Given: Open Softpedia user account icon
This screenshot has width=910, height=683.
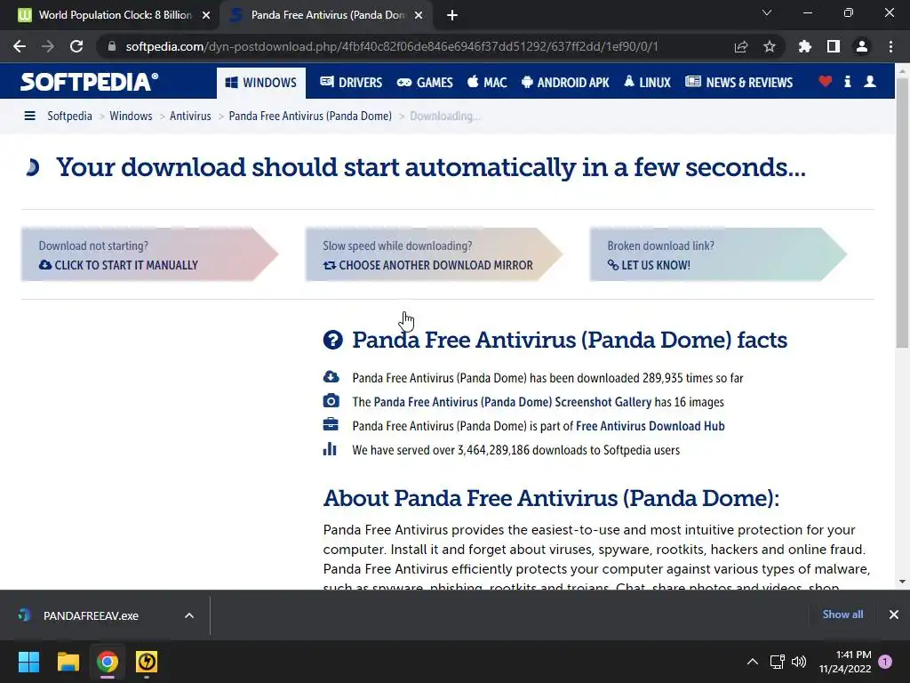Looking at the screenshot, I should point(869,81).
